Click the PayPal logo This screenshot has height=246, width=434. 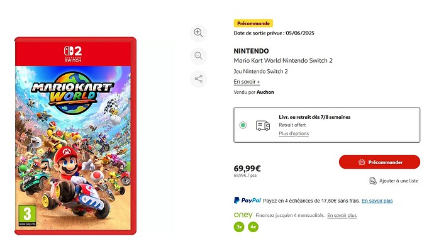(247, 200)
